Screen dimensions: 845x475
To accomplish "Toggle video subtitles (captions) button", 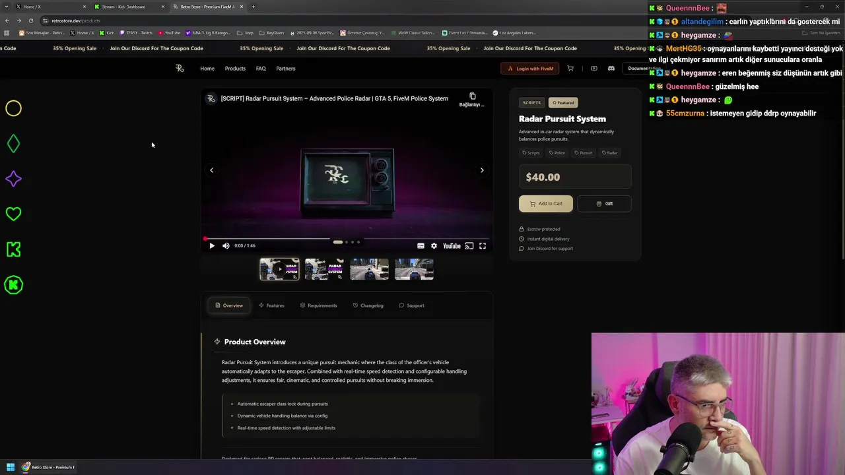I will [421, 245].
